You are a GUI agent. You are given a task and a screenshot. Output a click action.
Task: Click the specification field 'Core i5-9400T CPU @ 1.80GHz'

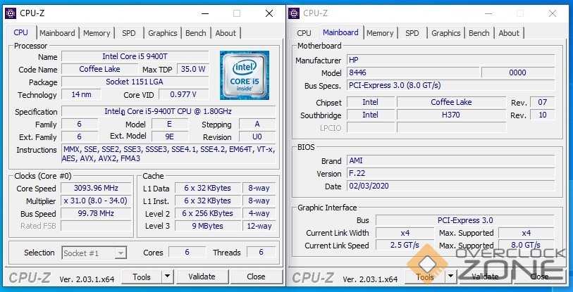168,111
